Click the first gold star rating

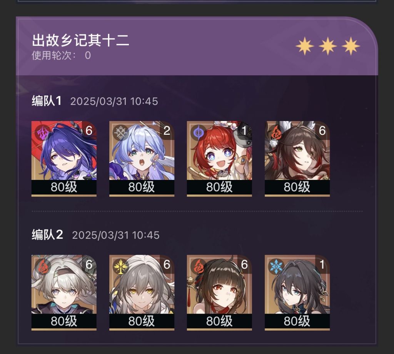point(305,46)
